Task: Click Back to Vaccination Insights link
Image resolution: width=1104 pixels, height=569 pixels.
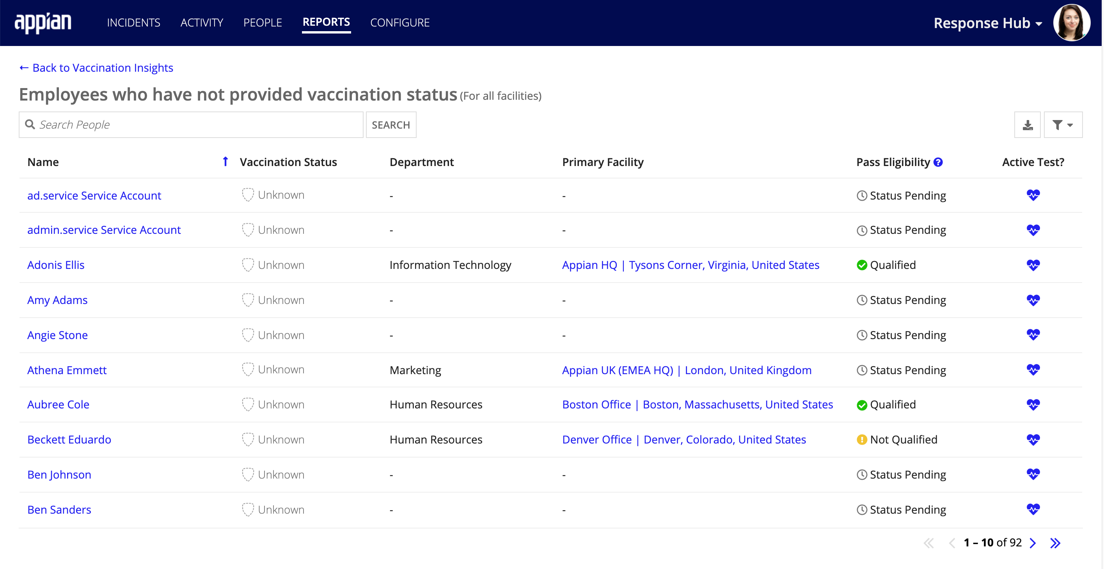Action: click(97, 67)
